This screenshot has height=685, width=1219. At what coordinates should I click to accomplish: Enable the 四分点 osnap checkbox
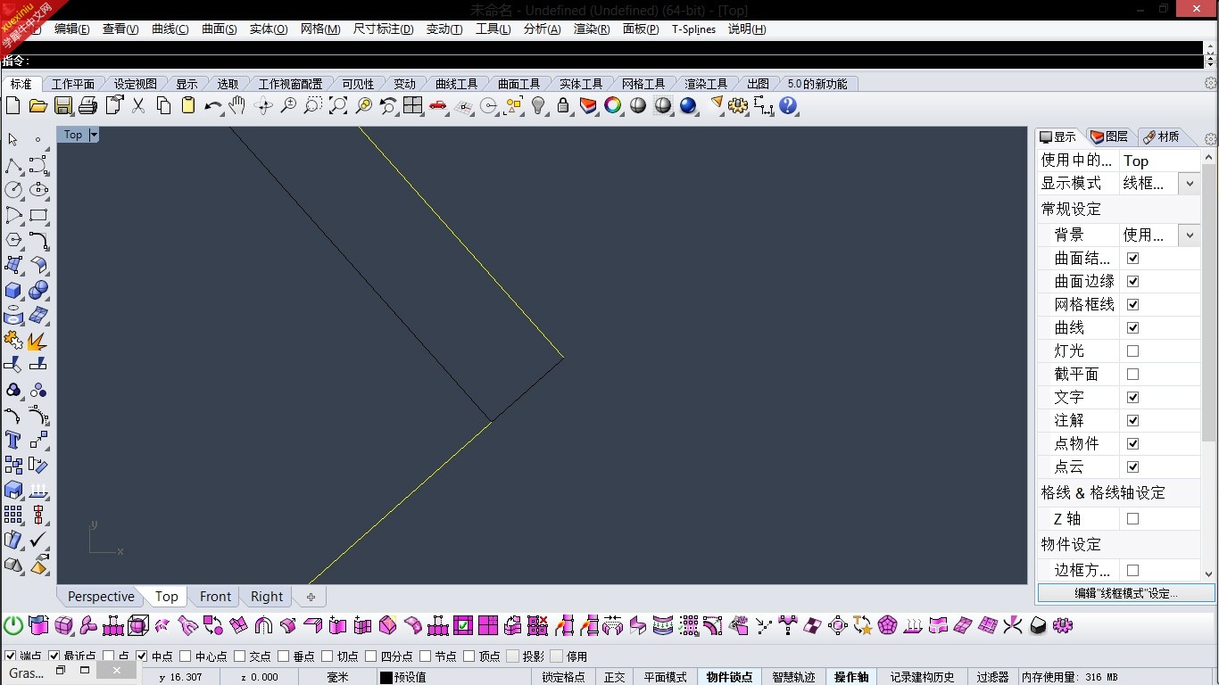(371, 656)
